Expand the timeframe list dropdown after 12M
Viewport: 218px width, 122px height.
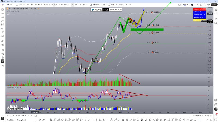(69, 5)
